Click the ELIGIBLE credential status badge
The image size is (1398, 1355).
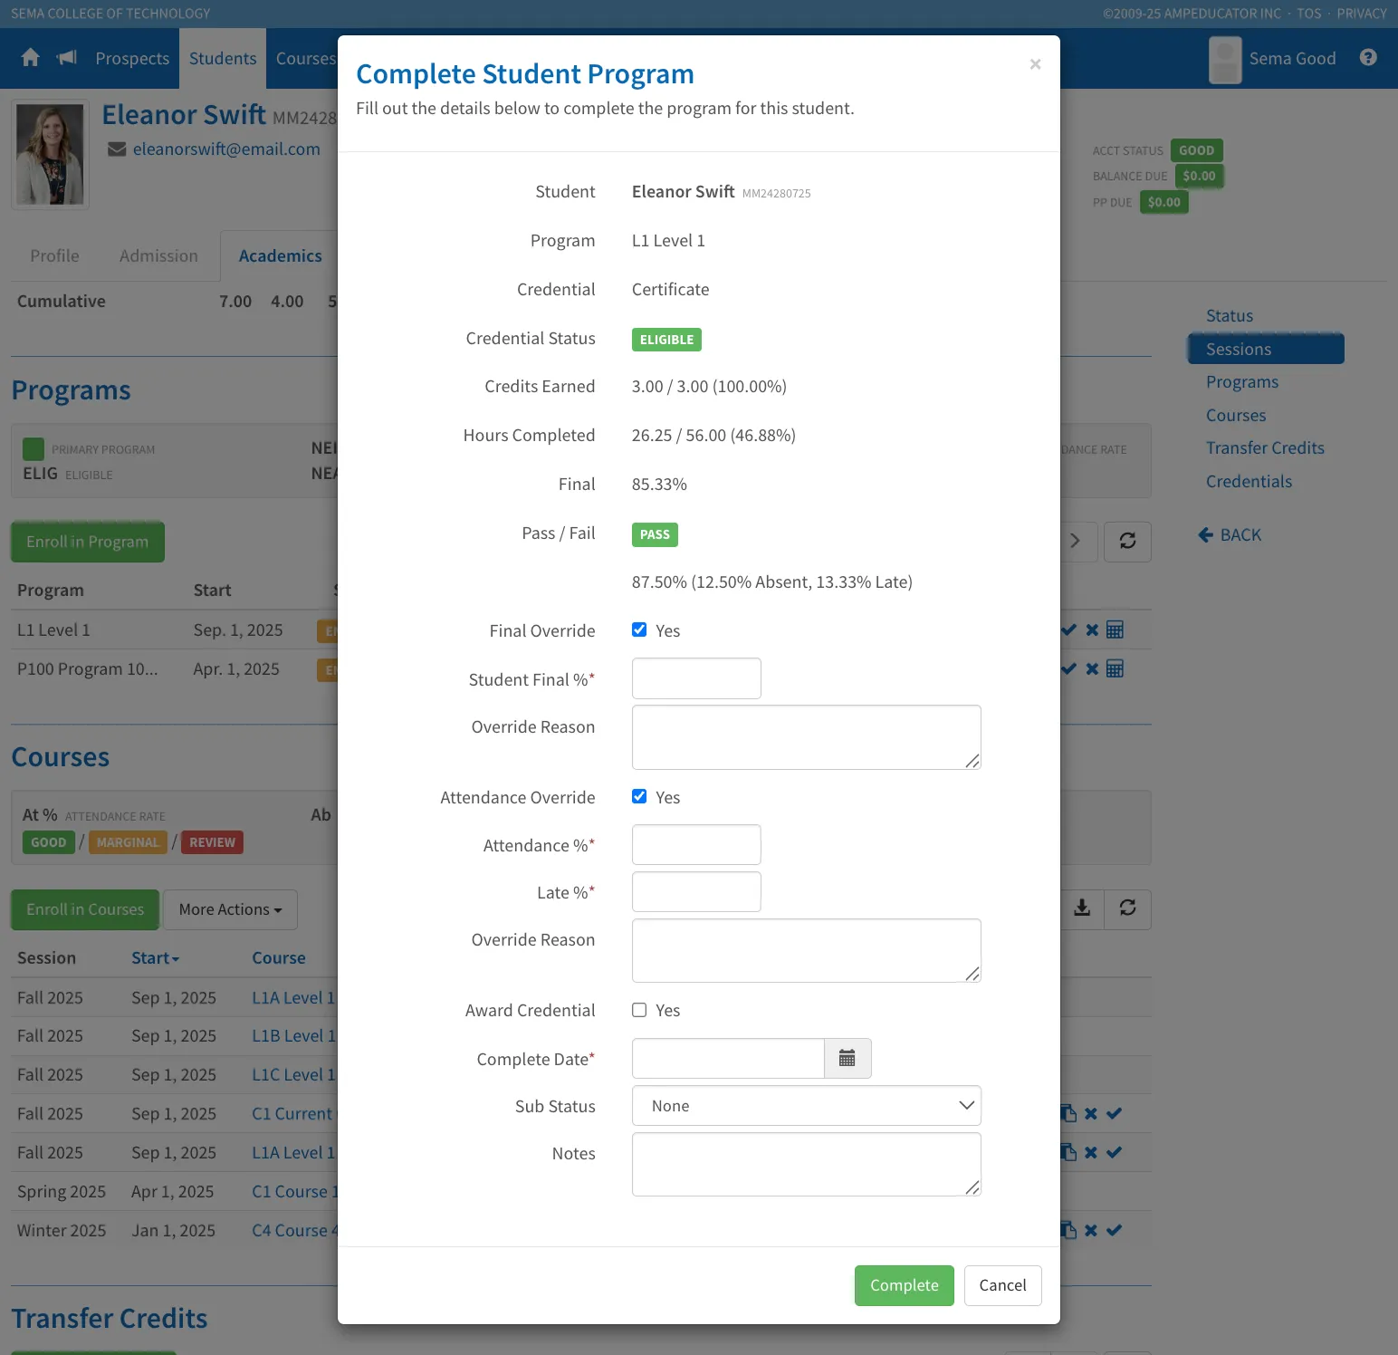point(666,340)
